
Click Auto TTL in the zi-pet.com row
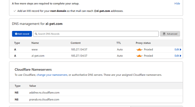(120, 56)
